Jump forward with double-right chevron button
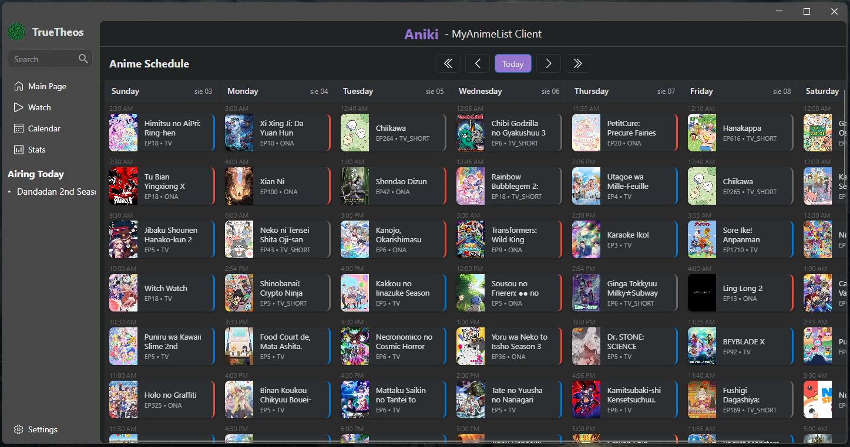This screenshot has height=447, width=850. pos(577,63)
